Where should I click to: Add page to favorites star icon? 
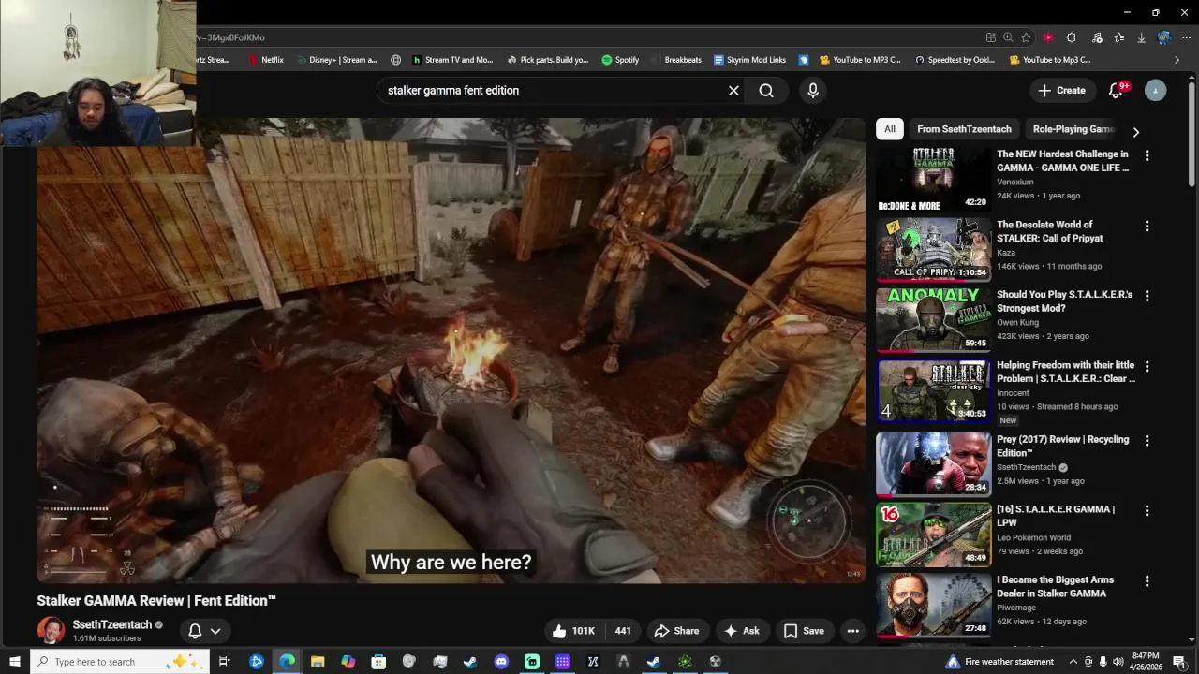point(1026,37)
